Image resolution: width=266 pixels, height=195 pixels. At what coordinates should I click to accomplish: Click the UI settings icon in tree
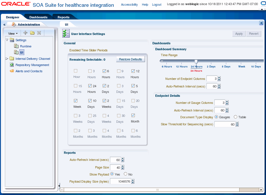click(16, 52)
